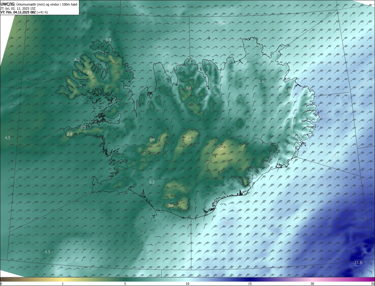
Task: Click the 6.0 value label in the northeast
Action: [287, 91]
